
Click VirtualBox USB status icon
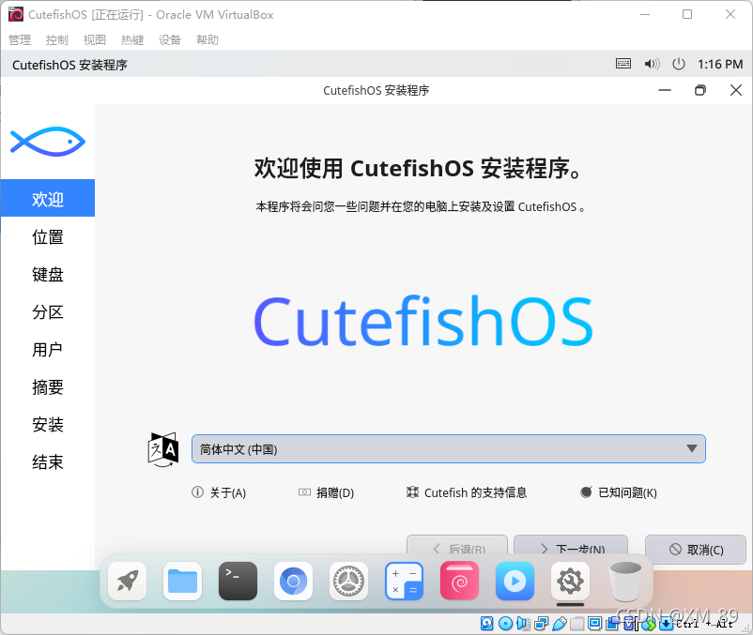tap(559, 623)
